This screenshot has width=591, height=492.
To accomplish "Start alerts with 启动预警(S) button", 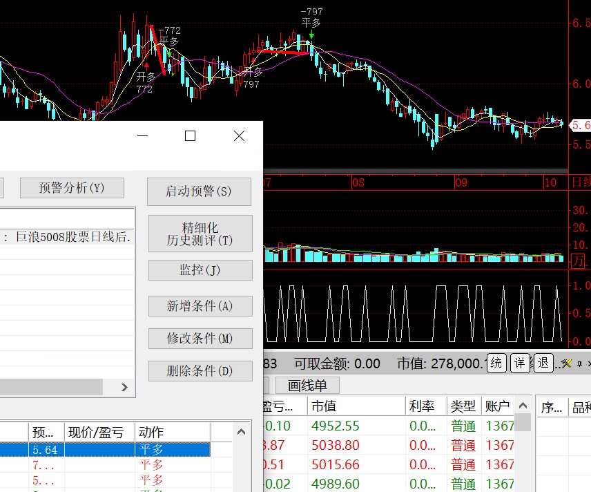I will coord(199,191).
